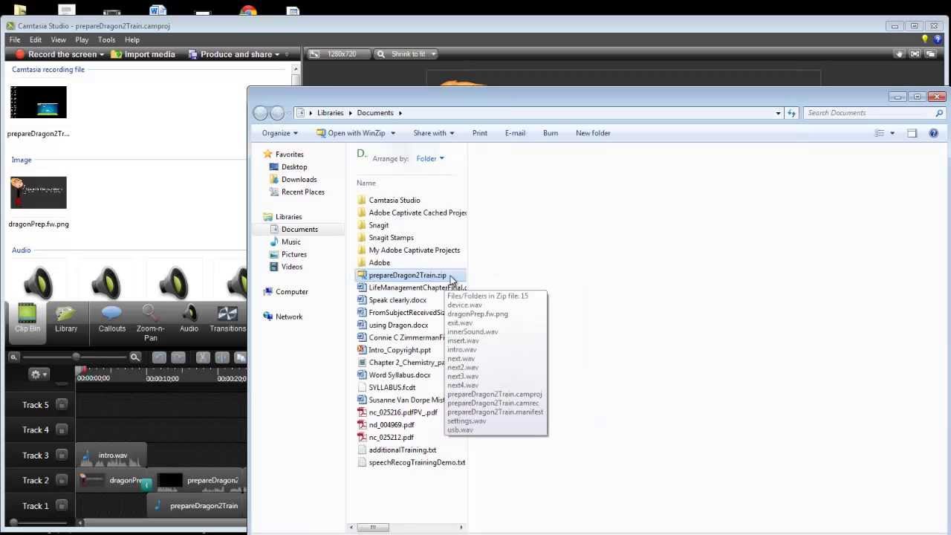
Task: Click the playhead marker at 00:00:00;00
Action: [82, 370]
